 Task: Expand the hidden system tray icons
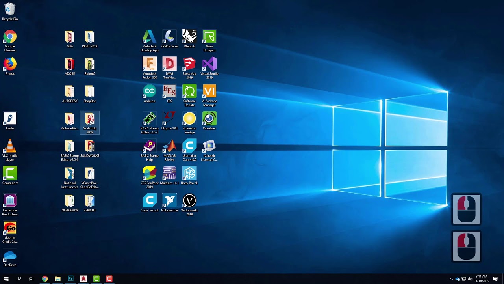click(451, 279)
